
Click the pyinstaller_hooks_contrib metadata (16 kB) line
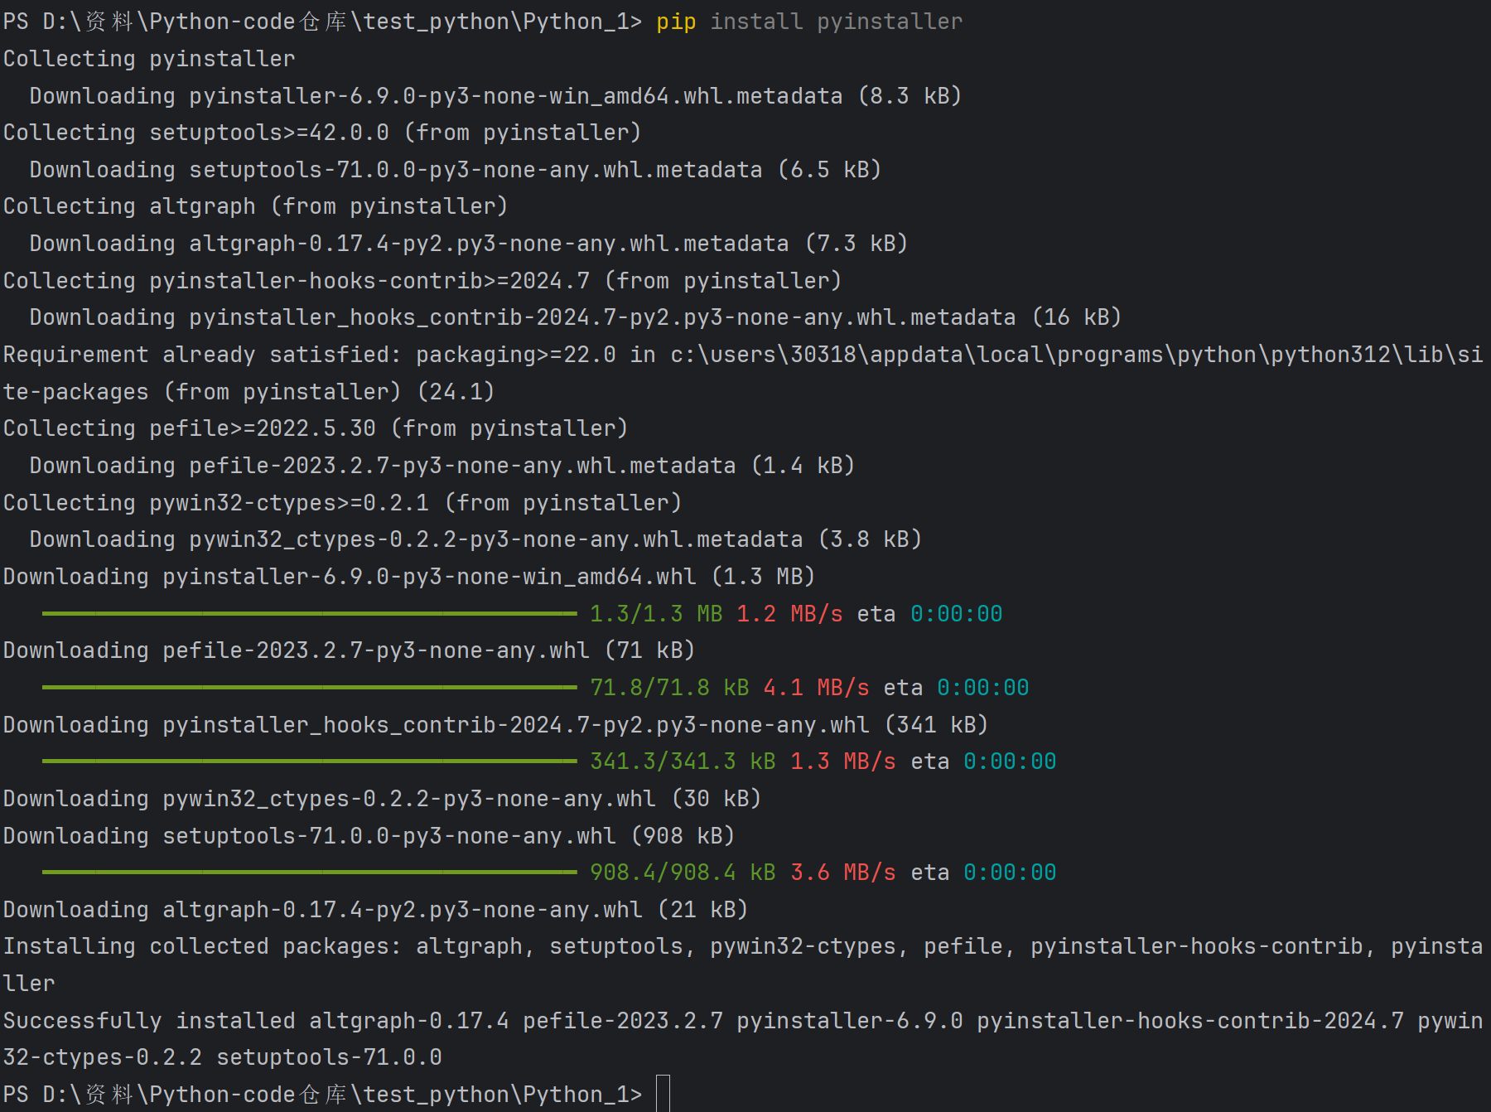(576, 317)
